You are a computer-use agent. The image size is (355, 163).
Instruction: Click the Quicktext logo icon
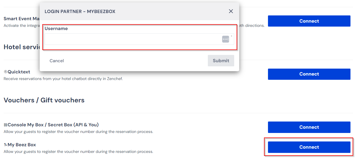(x=5, y=72)
